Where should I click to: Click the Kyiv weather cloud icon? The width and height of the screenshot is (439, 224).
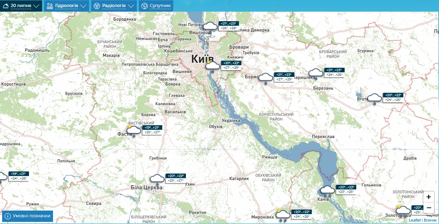pos(212,66)
